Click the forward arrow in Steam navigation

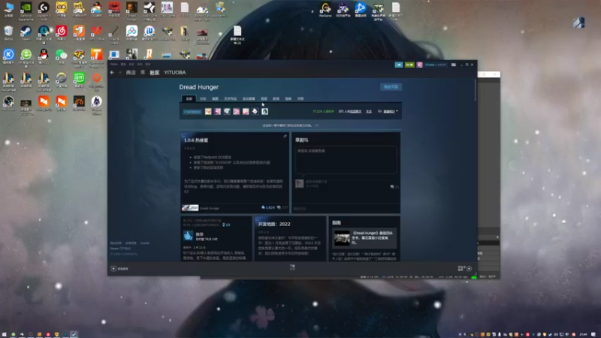click(x=119, y=72)
